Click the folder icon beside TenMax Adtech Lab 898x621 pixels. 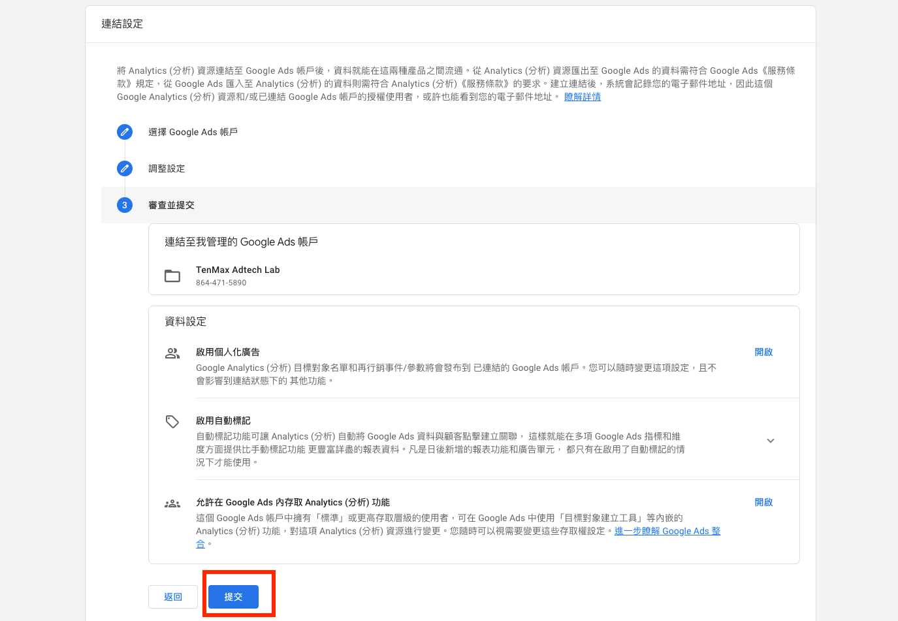click(172, 276)
